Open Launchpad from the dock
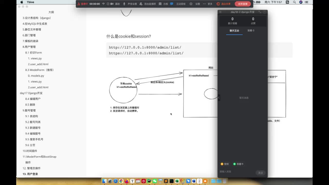 pos(110,181)
